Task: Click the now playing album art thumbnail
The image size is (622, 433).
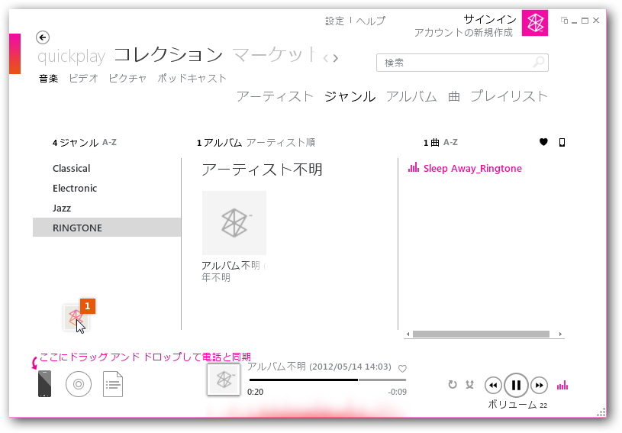Action: point(224,380)
